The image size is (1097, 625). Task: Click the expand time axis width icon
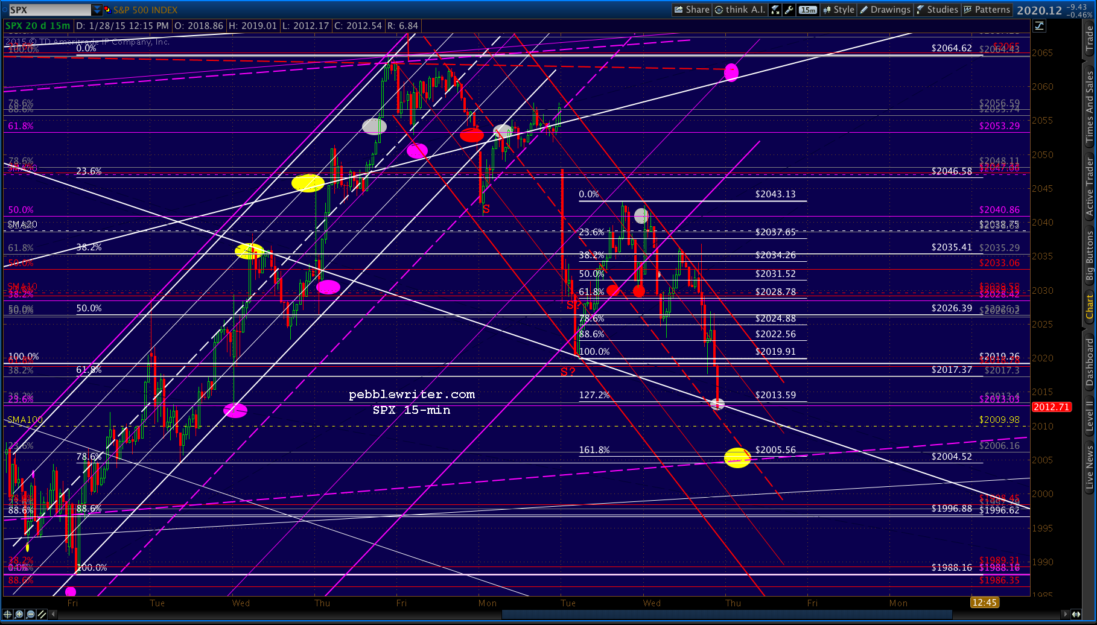pos(1076,614)
